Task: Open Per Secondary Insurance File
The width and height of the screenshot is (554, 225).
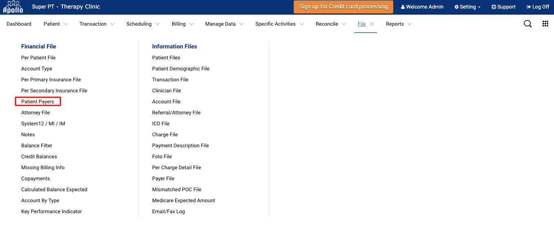Action: coord(54,91)
